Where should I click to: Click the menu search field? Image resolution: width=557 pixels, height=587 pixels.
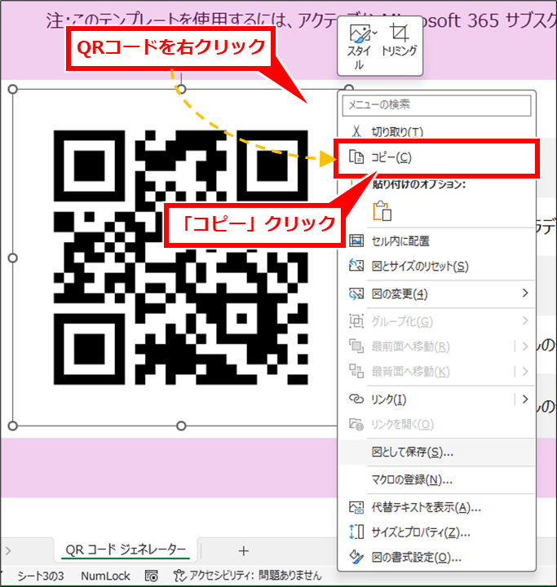(x=436, y=105)
